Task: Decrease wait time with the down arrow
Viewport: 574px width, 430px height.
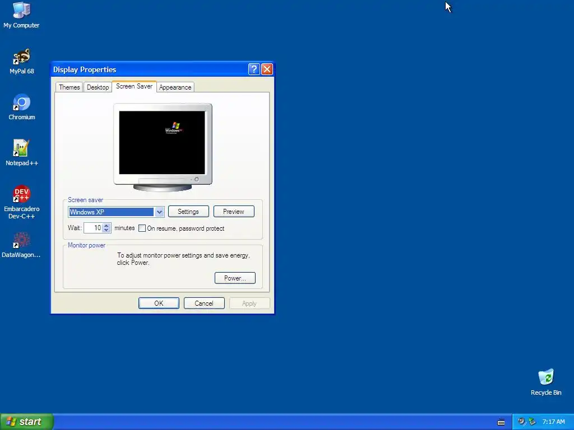Action: (x=106, y=230)
